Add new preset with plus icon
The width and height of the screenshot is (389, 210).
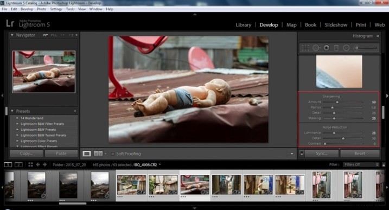pyautogui.click(x=75, y=111)
